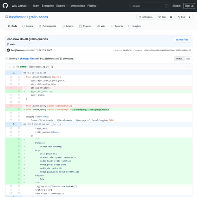Click the Notifications button

point(145,17)
